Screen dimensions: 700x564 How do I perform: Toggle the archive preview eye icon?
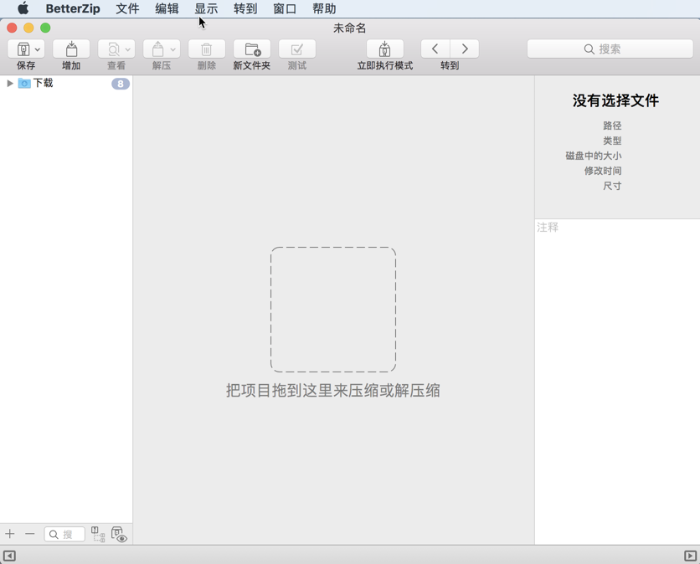(119, 534)
